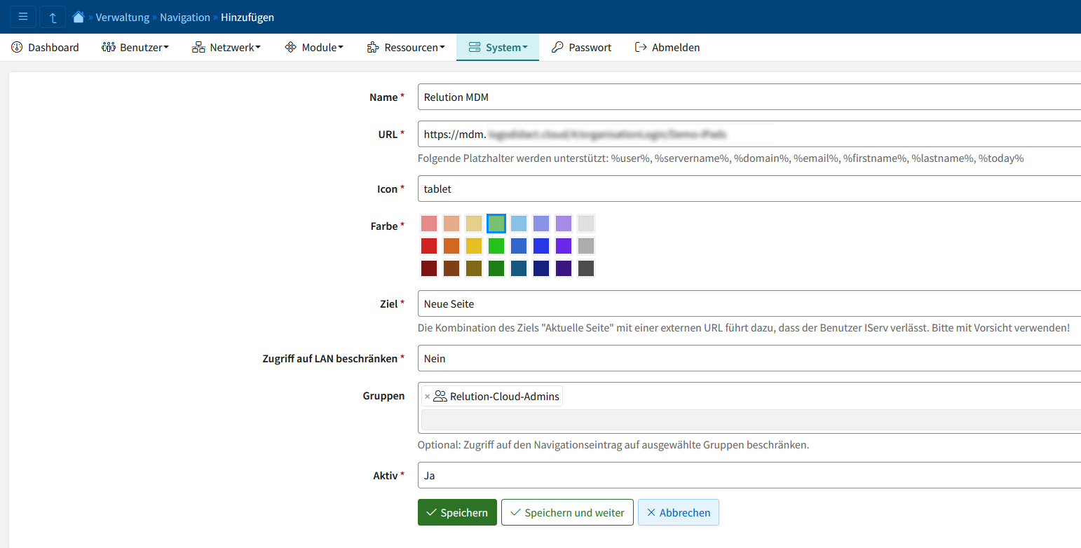Expand the Ressourcen dropdown menu
The width and height of the screenshot is (1081, 548).
click(x=406, y=48)
